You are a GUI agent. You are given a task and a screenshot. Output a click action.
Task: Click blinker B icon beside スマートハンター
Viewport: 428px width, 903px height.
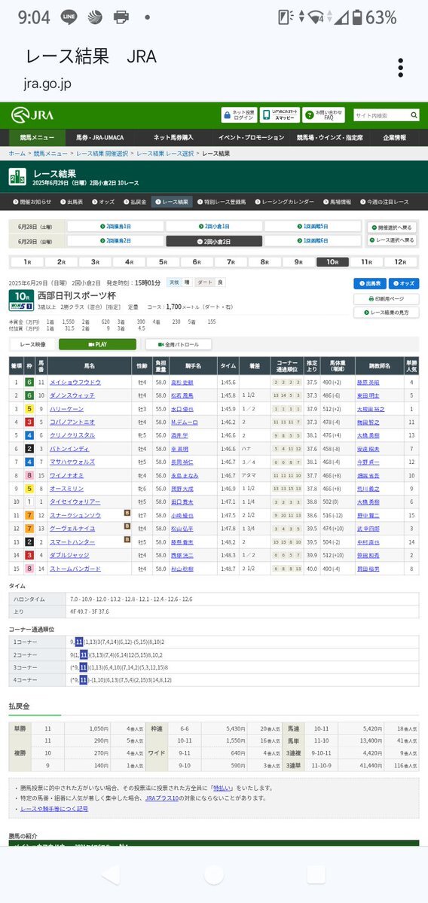click(127, 540)
